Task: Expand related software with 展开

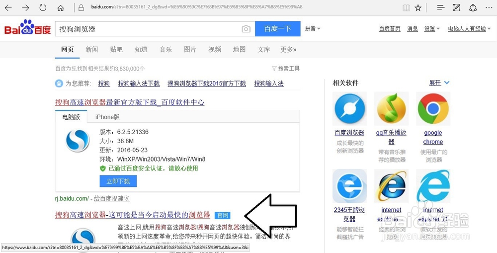Action: pos(439,83)
